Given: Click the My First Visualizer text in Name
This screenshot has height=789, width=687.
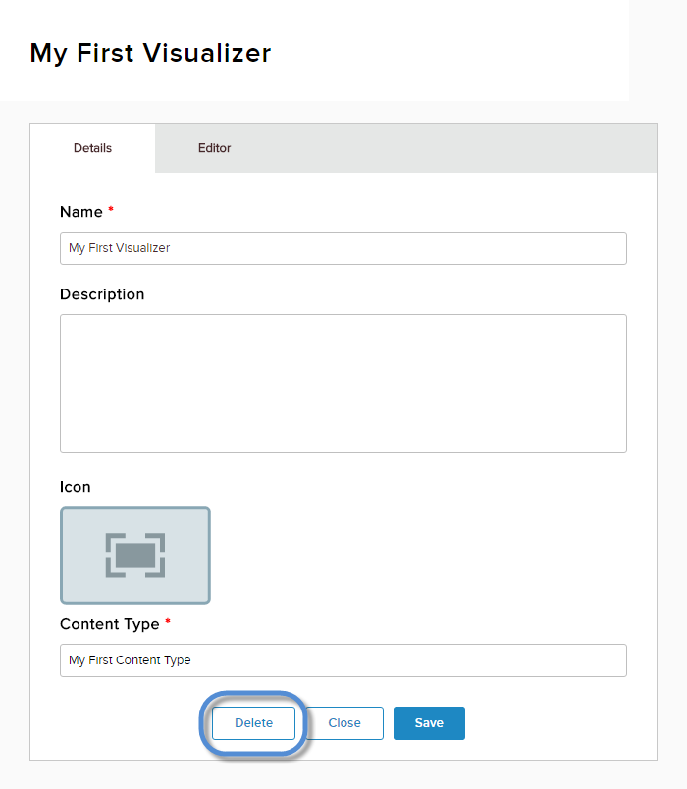Looking at the screenshot, I should tap(119, 248).
